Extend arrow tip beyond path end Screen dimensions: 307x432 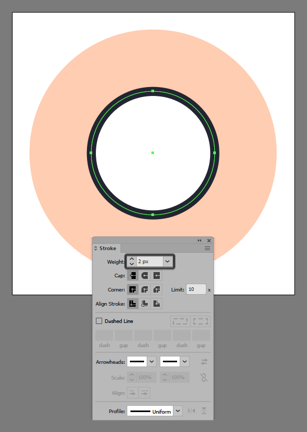(x=133, y=393)
